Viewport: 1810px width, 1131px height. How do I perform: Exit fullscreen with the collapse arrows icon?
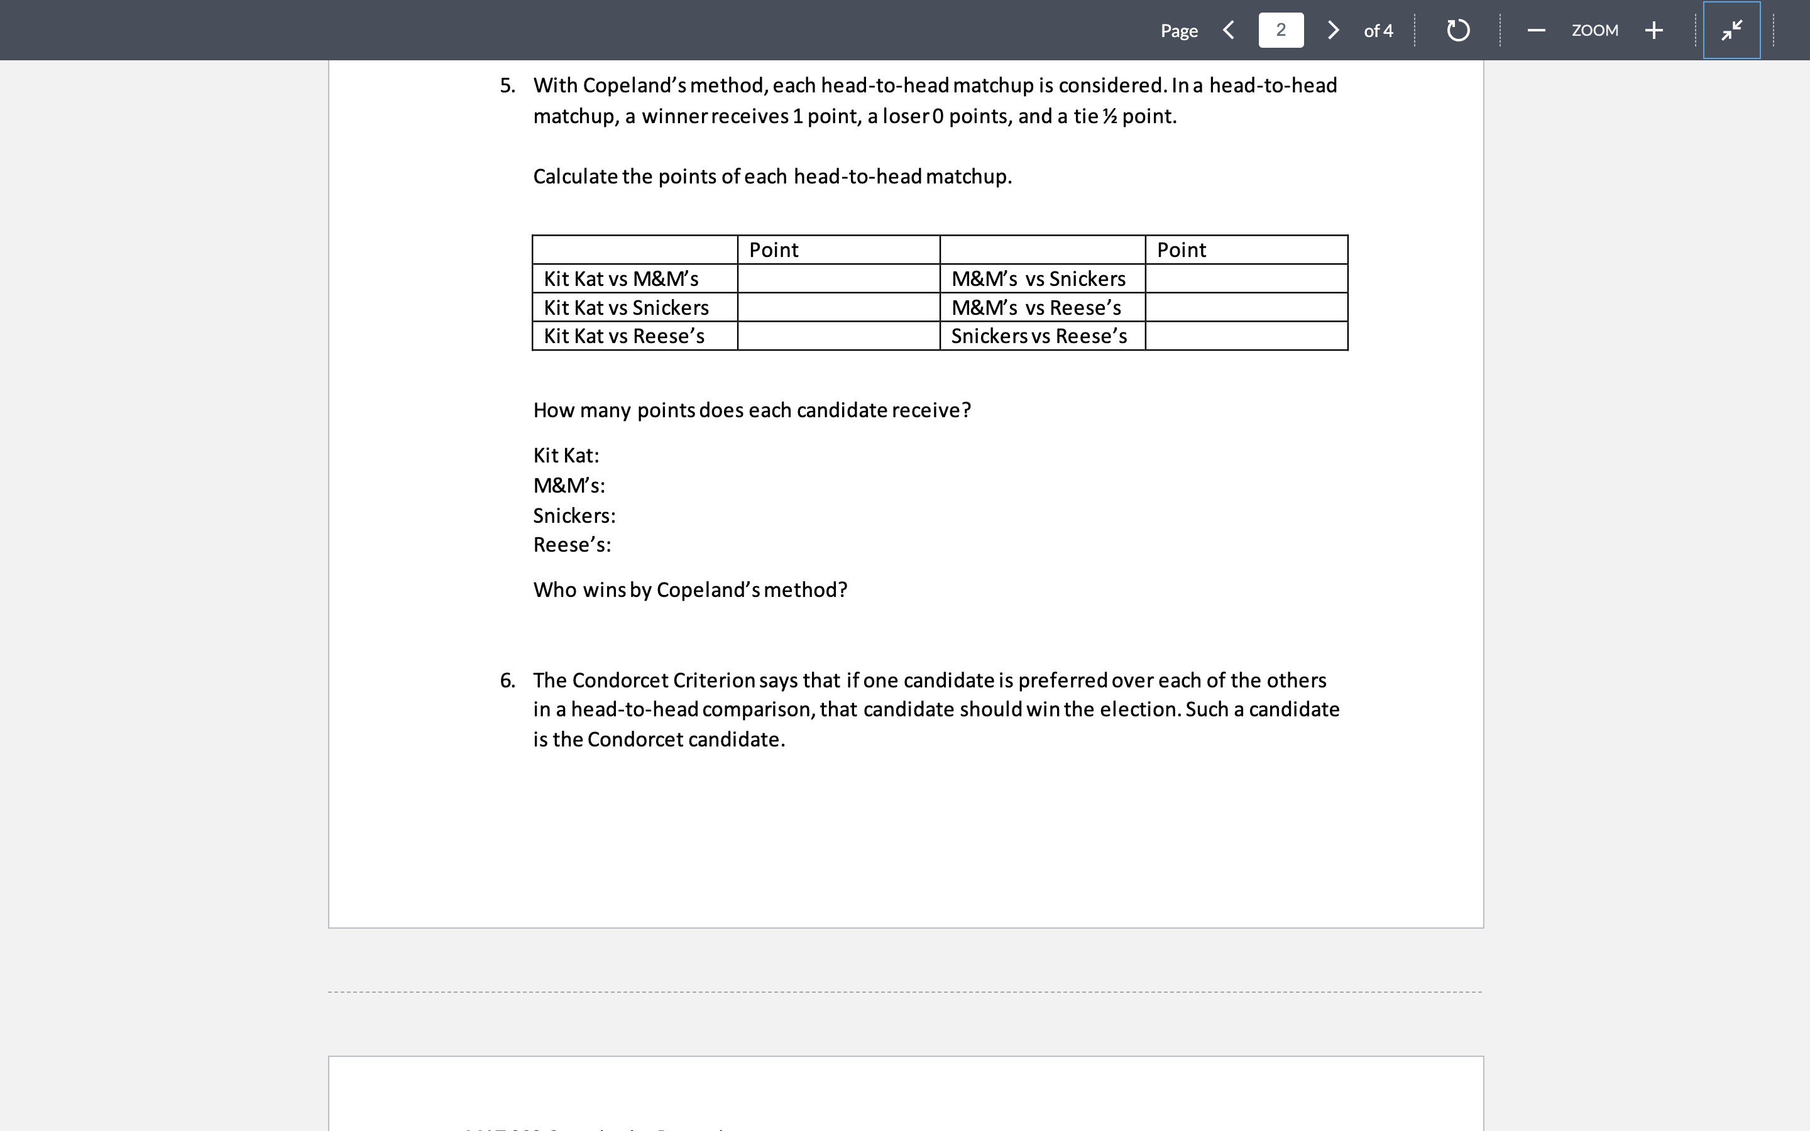(1731, 30)
